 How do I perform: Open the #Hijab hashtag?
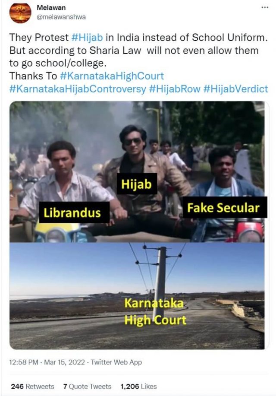click(x=87, y=38)
